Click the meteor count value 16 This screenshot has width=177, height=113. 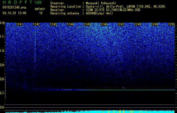point(41,13)
